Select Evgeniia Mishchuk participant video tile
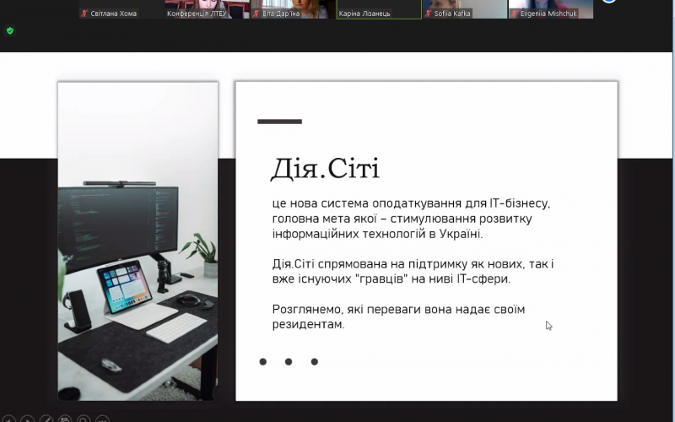 [x=551, y=9]
